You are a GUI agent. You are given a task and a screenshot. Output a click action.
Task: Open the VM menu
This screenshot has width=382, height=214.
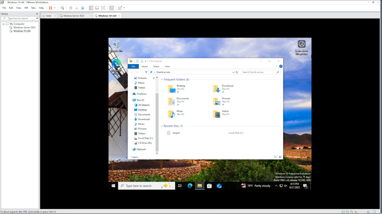click(26, 8)
